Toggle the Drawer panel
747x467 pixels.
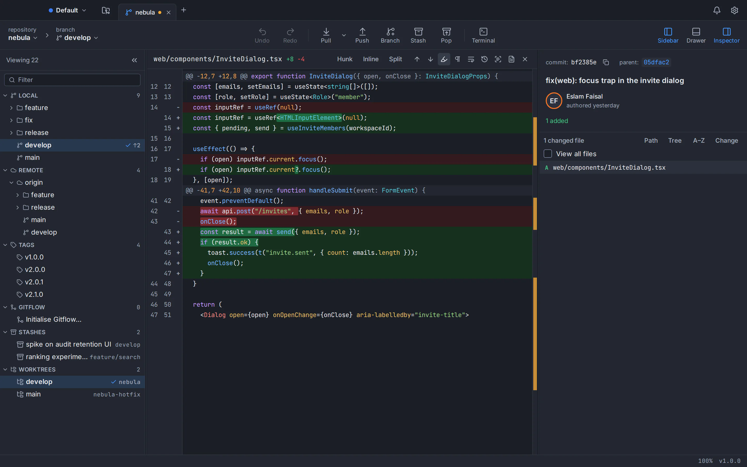[696, 36]
